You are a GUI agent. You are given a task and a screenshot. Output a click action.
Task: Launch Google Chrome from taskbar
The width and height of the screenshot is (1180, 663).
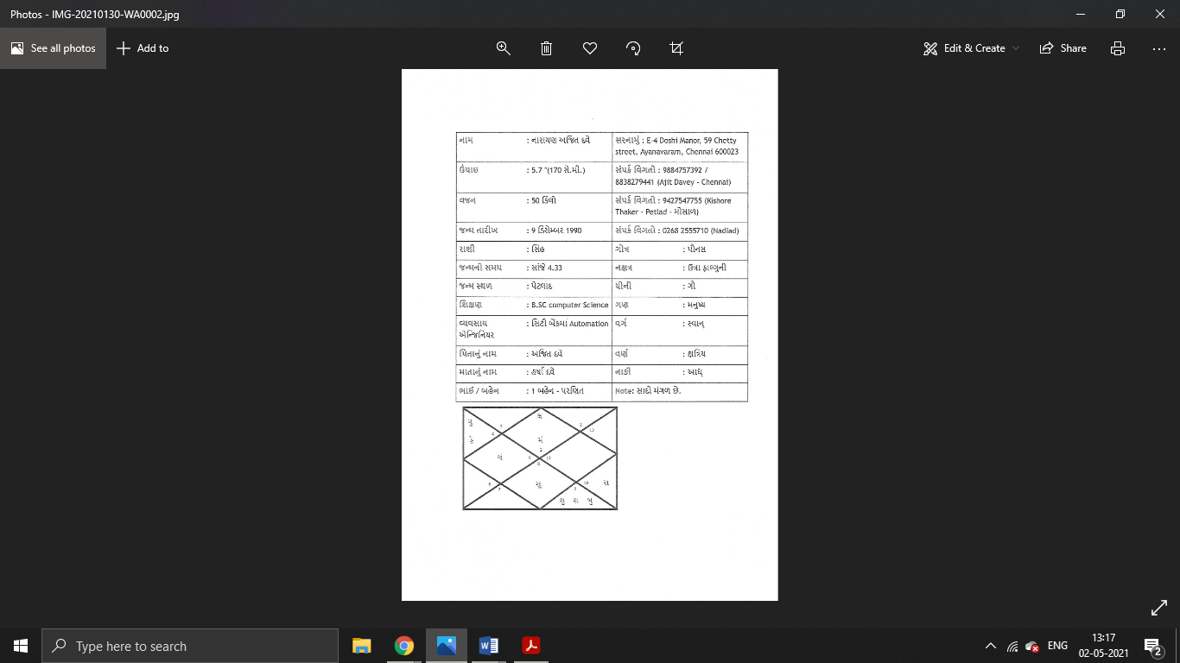coord(403,646)
